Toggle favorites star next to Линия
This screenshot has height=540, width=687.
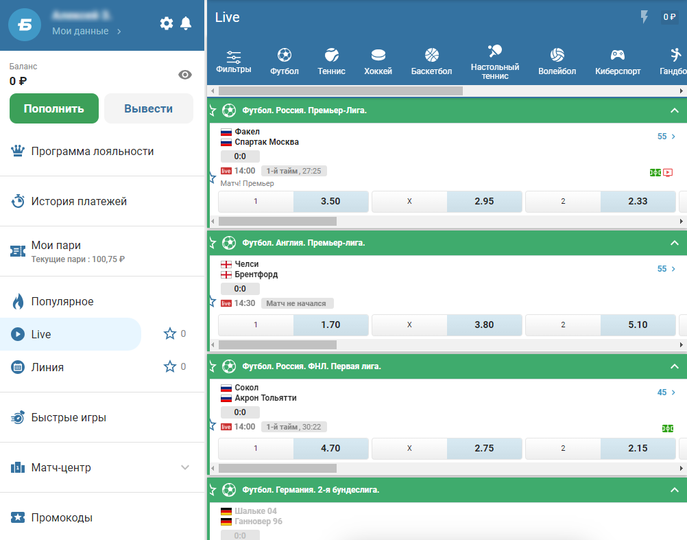(x=170, y=366)
